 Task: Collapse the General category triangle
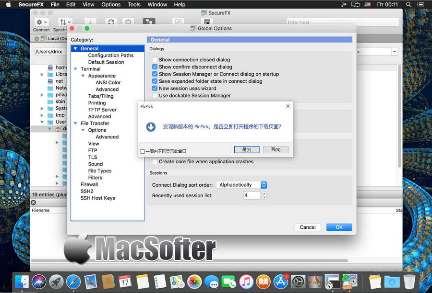pyautogui.click(x=75, y=49)
